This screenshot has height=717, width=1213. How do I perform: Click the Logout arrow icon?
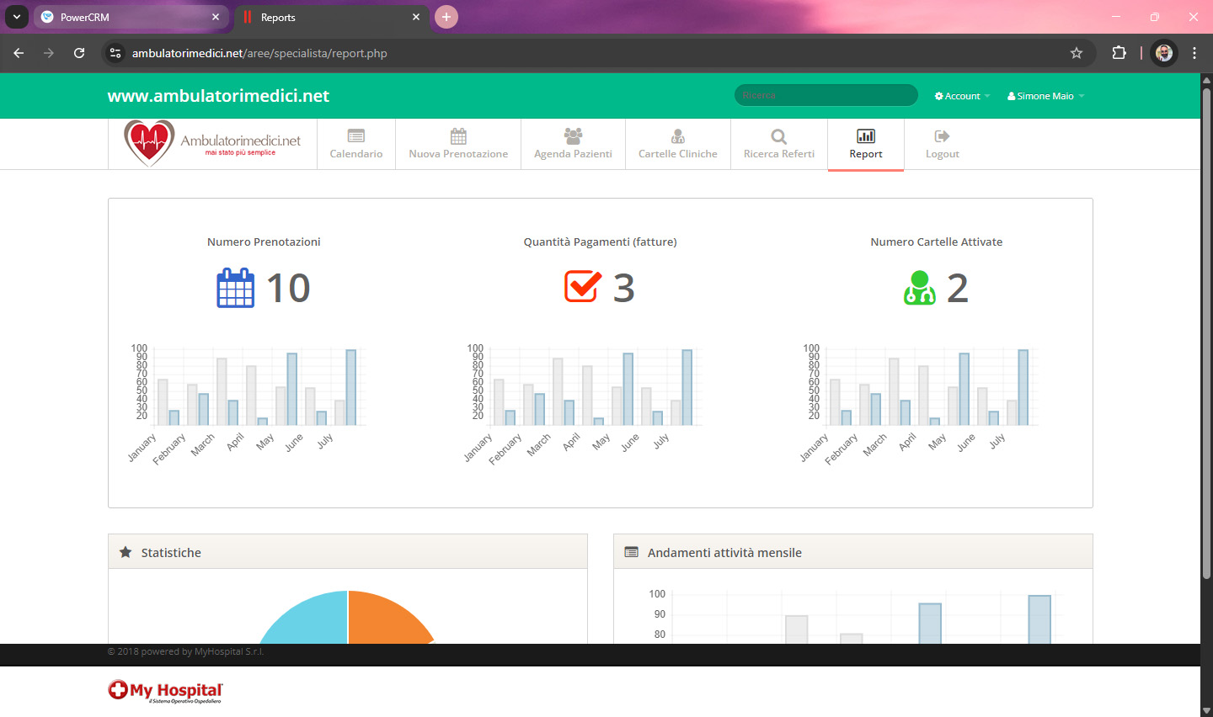click(x=942, y=136)
